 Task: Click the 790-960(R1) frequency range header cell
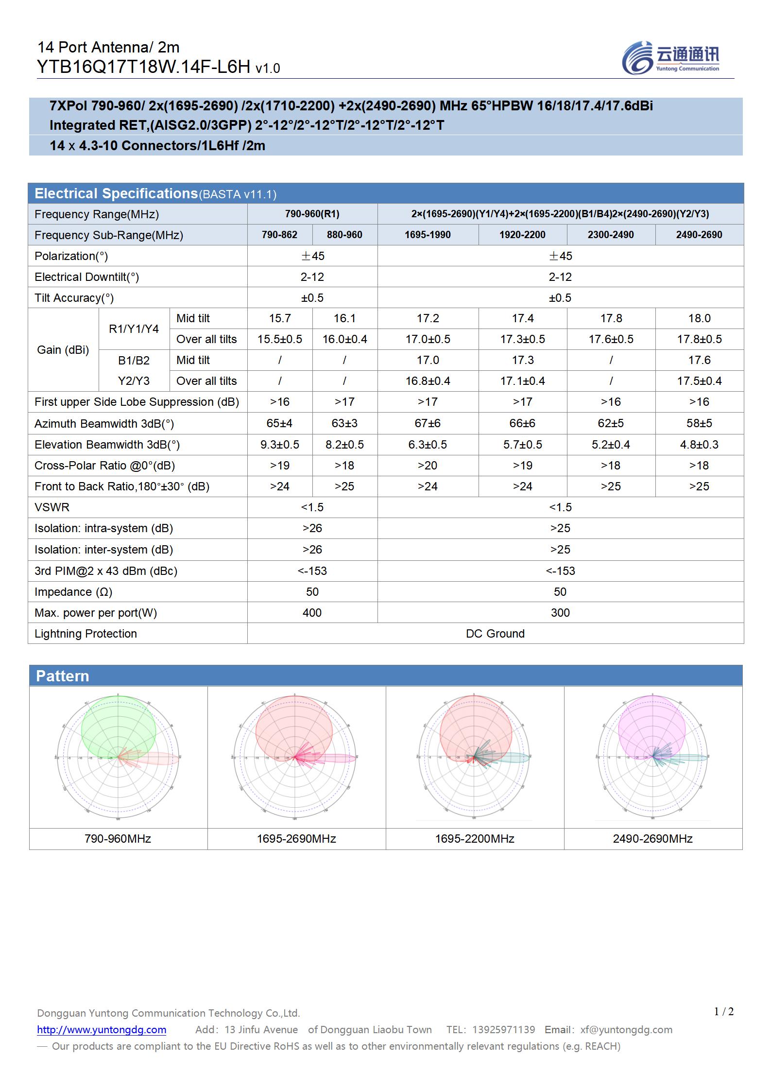(312, 214)
